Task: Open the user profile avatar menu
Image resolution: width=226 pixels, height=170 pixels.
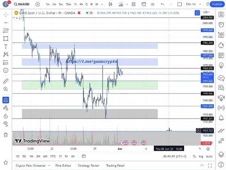Action: point(6,4)
